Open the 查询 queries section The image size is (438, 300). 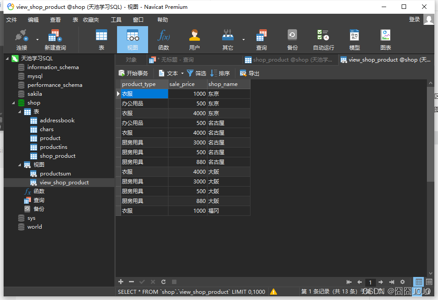262,40
